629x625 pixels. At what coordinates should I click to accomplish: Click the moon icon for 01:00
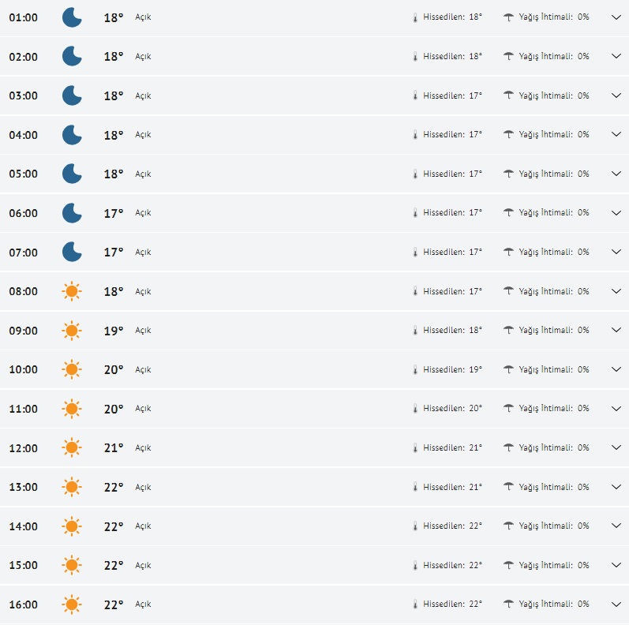[72, 17]
